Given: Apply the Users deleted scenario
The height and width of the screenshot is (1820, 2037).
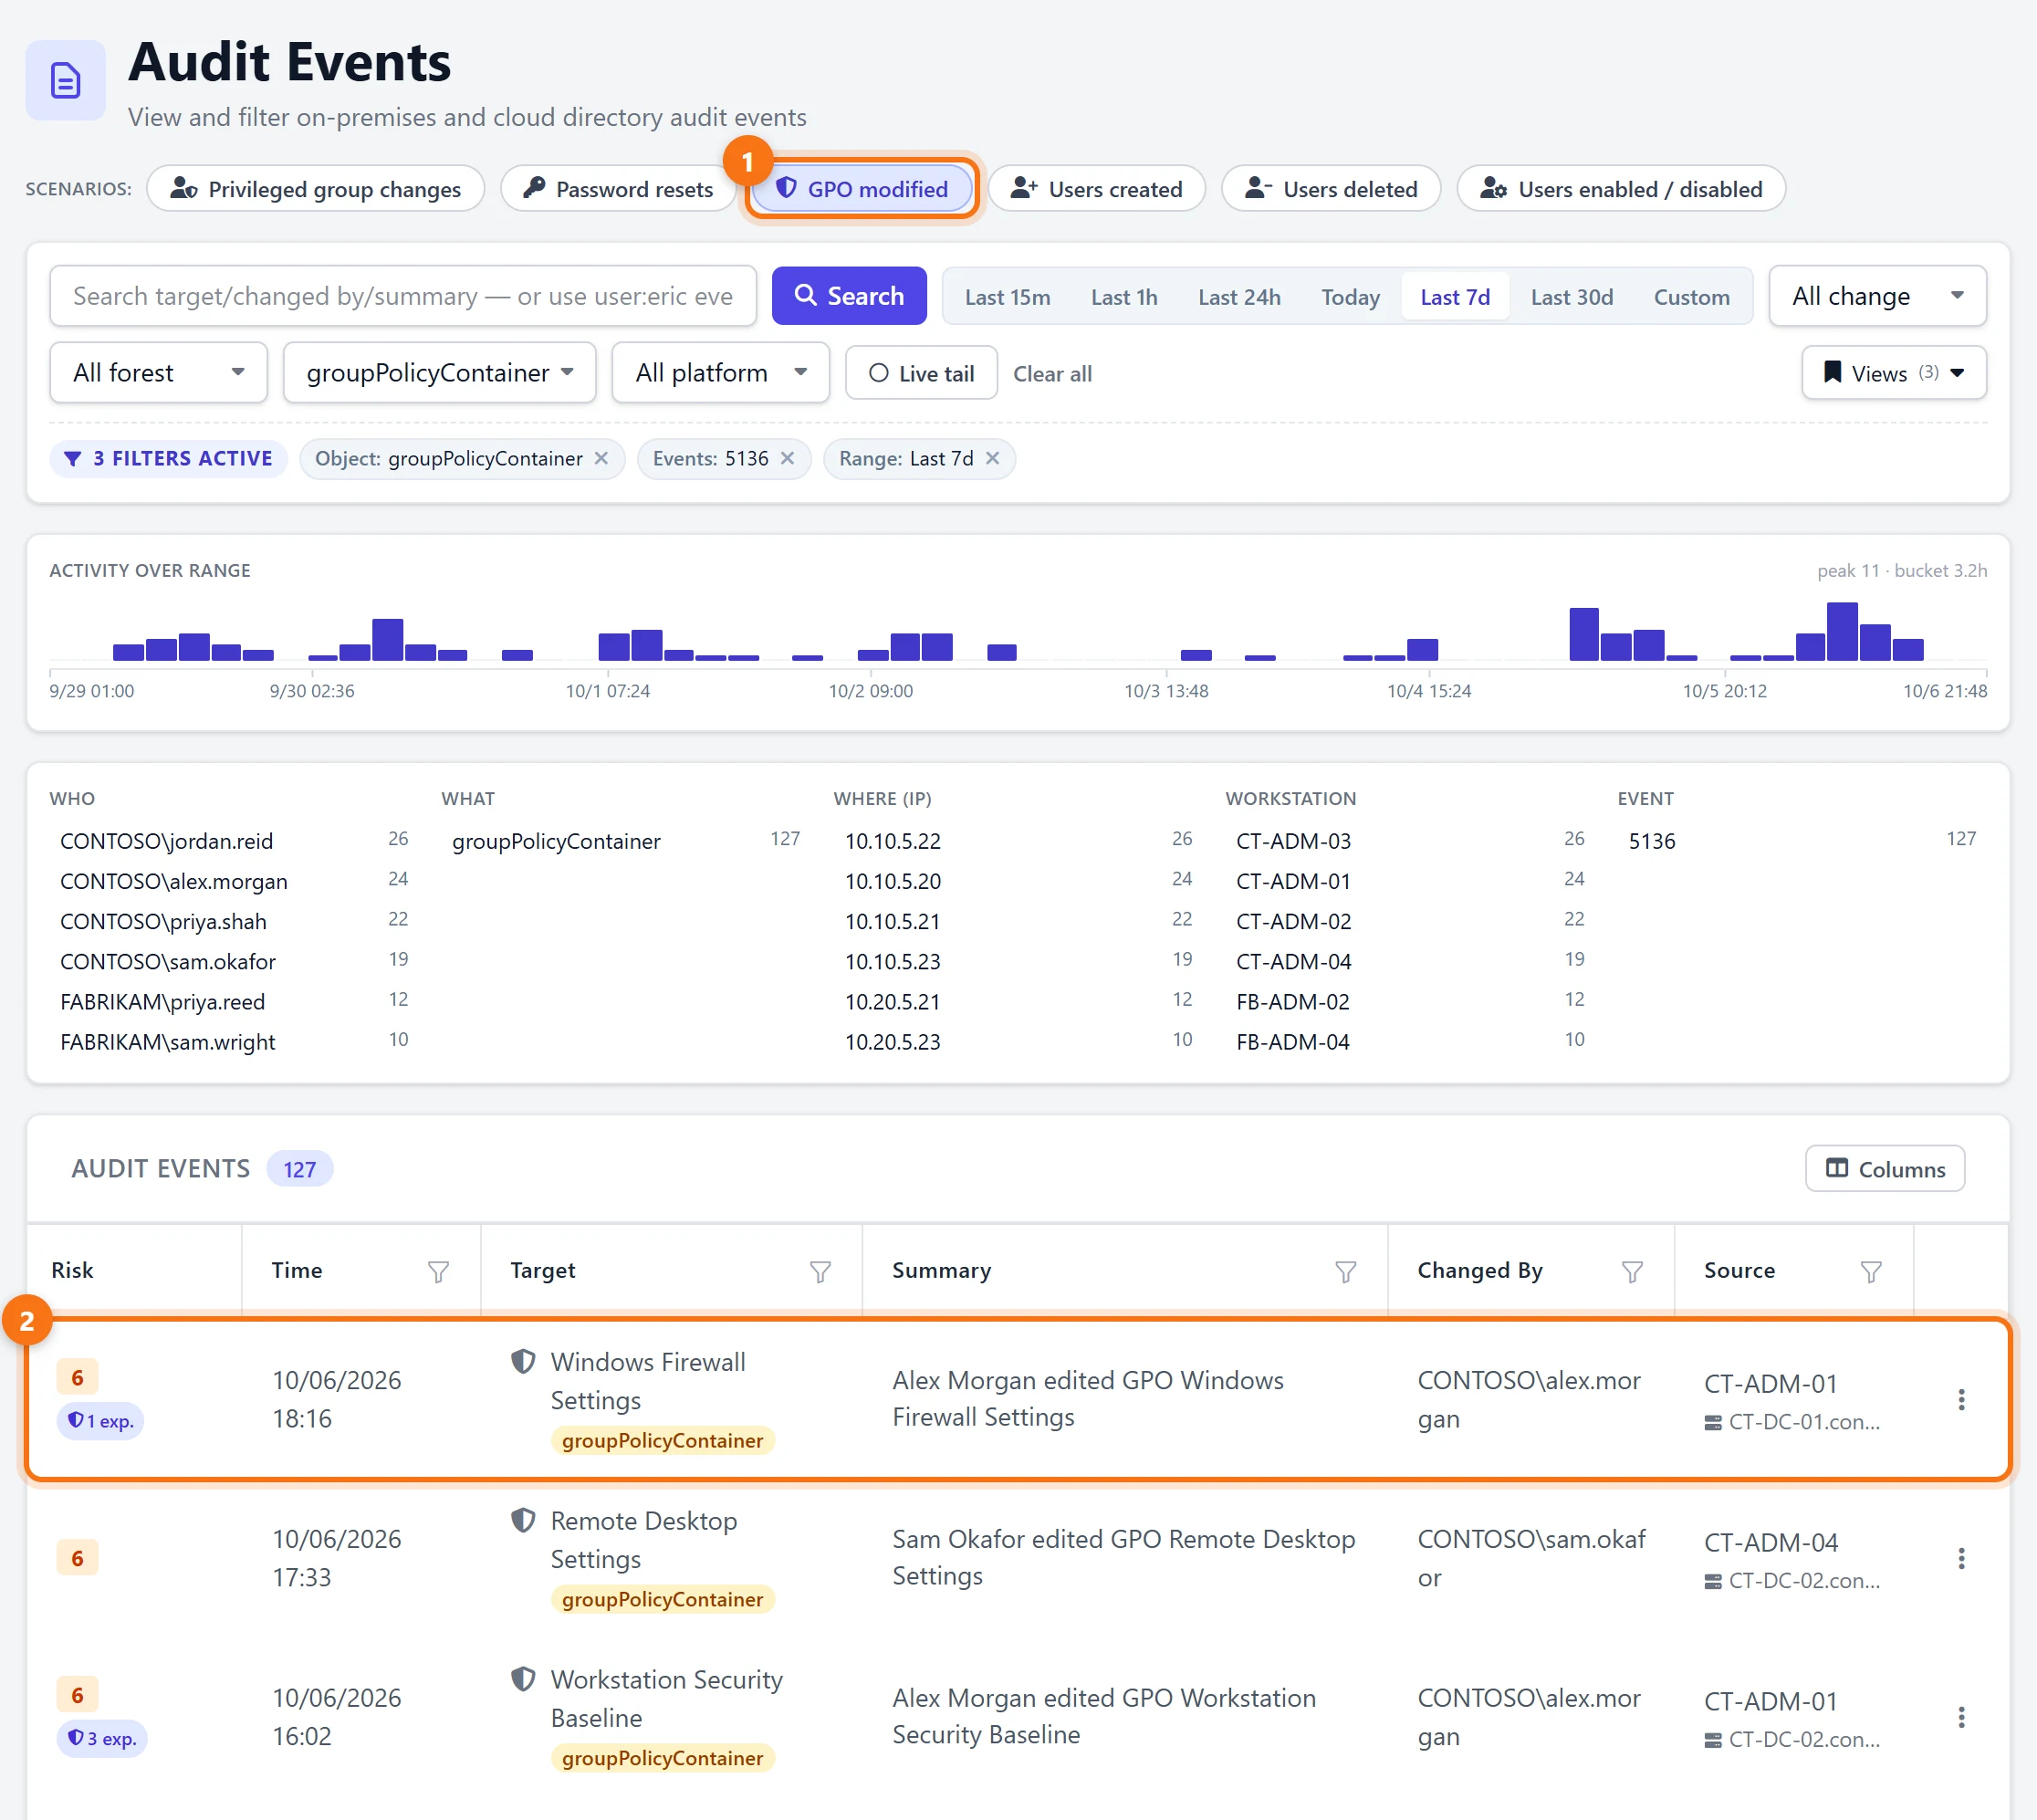Looking at the screenshot, I should tap(1331, 189).
